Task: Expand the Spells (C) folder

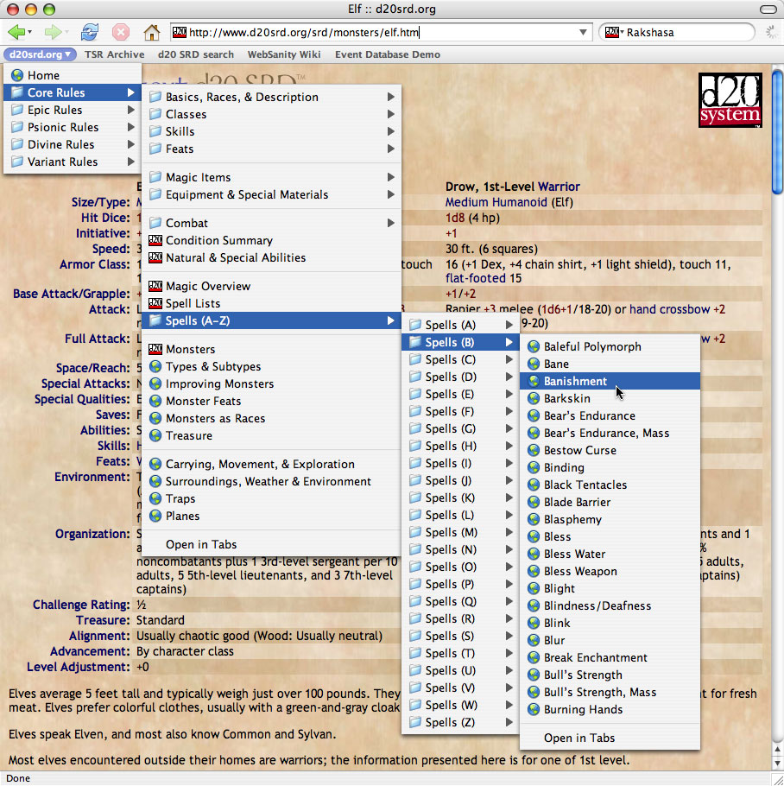Action: 461,360
